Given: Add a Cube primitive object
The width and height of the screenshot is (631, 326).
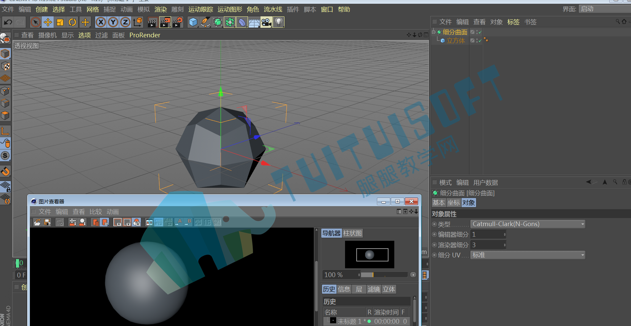Looking at the screenshot, I should coord(193,22).
